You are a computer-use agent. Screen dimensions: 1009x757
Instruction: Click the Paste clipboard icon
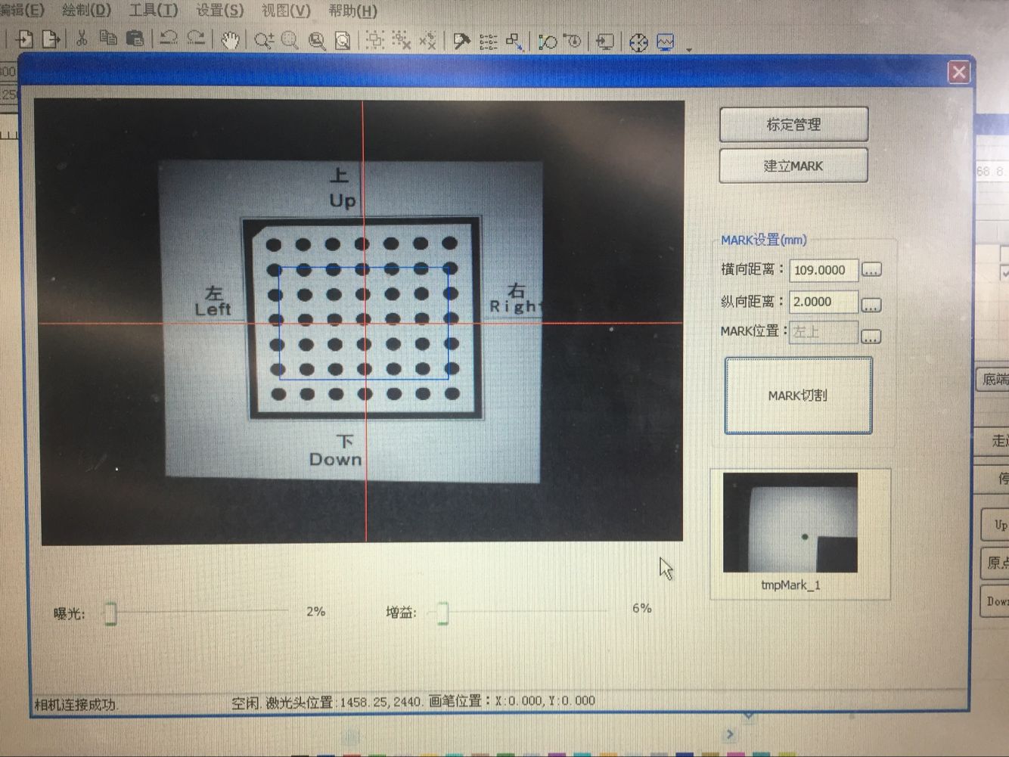coord(135,39)
